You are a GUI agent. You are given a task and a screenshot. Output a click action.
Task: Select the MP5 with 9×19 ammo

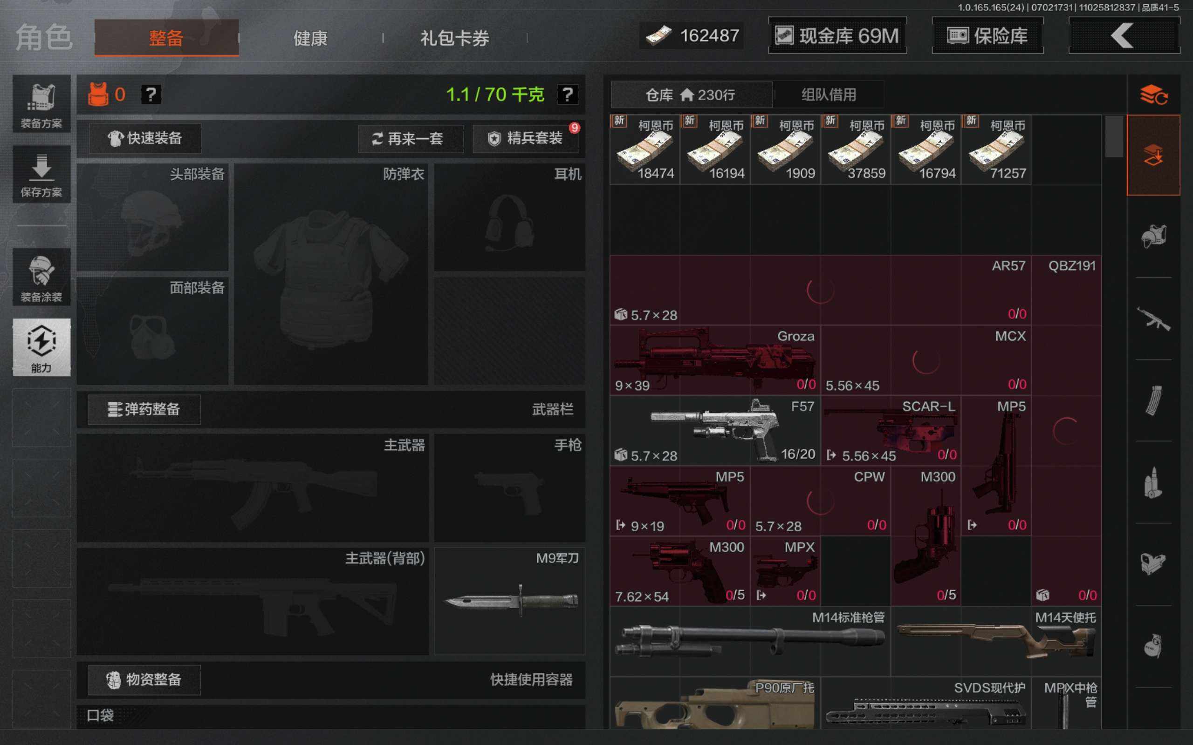[680, 501]
